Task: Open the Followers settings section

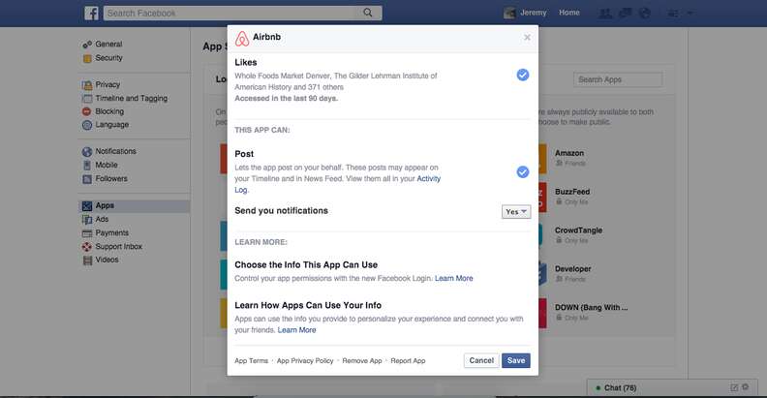Action: point(111,179)
